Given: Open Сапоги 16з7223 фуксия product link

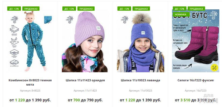Looking at the screenshot, I should coord(195,80).
